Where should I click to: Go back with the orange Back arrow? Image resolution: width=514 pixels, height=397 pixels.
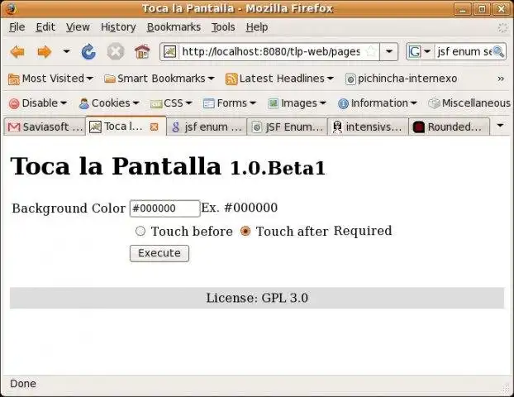(17, 52)
